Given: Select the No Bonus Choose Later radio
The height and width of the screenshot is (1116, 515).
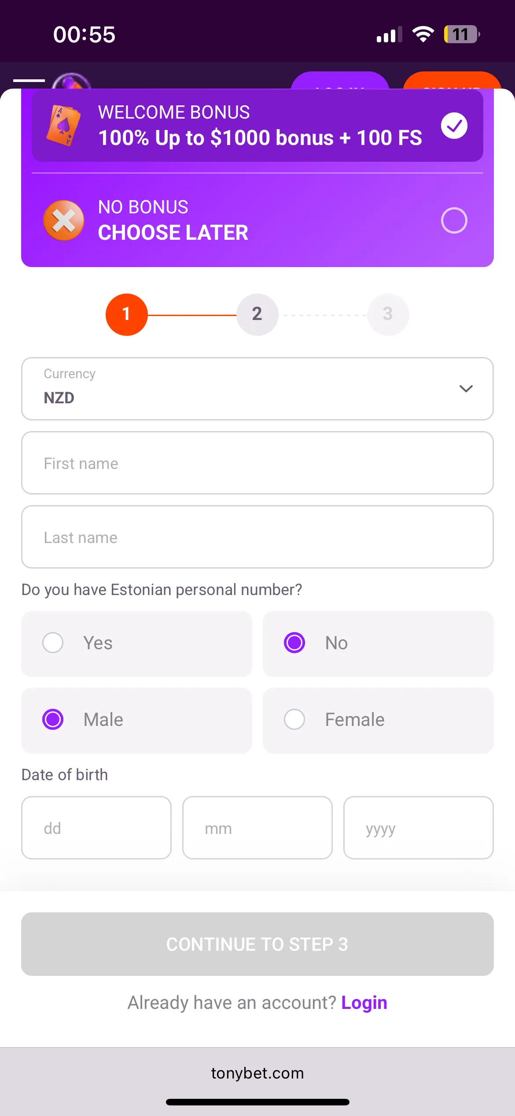Looking at the screenshot, I should click(454, 220).
